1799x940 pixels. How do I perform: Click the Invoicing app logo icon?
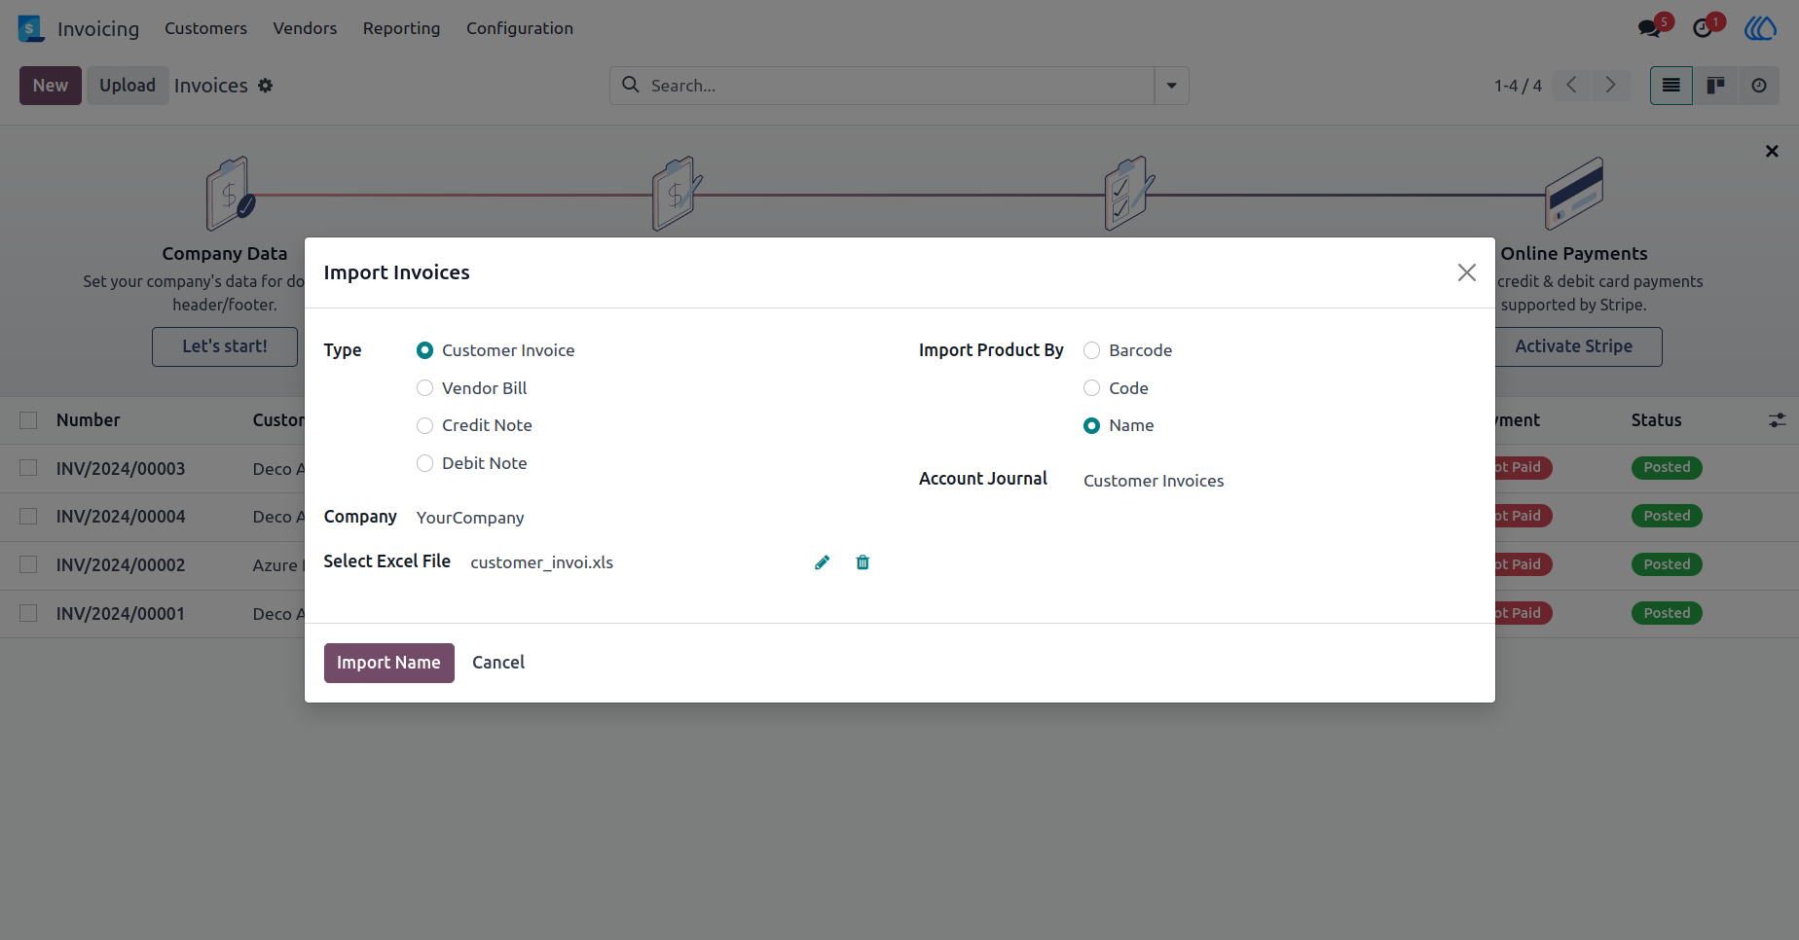click(31, 28)
